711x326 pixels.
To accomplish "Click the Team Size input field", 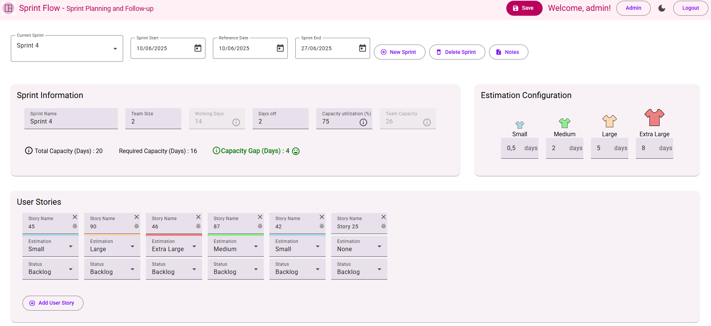I will pyautogui.click(x=153, y=122).
